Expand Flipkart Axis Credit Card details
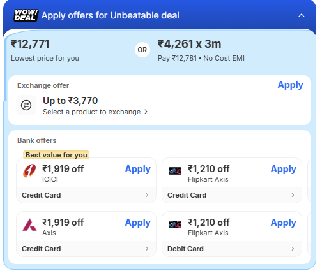Screen dimensions: 322x271 [x=232, y=195]
